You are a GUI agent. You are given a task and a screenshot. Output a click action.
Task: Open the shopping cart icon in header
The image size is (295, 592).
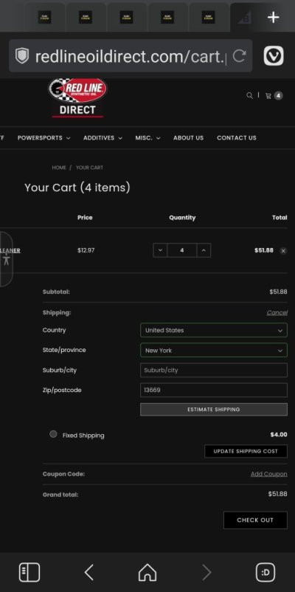pyautogui.click(x=274, y=95)
